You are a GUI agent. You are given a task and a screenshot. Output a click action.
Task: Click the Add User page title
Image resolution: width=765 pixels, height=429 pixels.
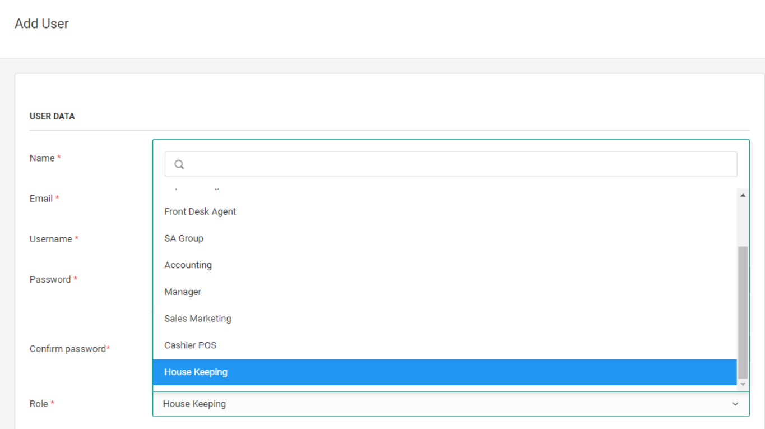point(42,24)
